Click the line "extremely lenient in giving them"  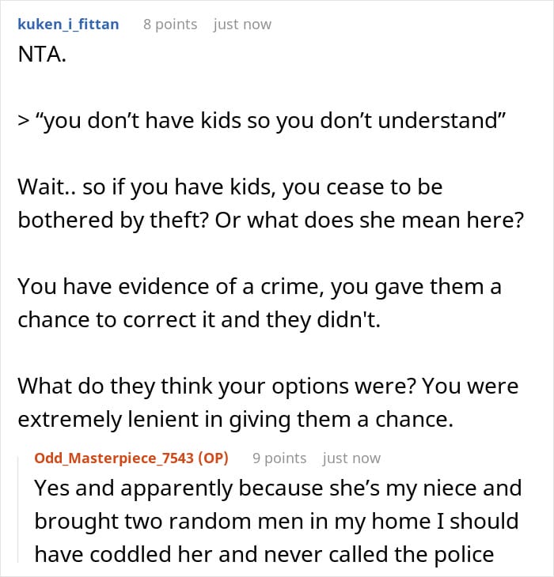point(235,420)
